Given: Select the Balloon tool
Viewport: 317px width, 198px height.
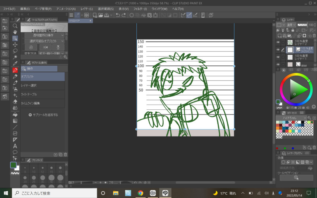Looking at the screenshot, I should [x=15, y=152].
